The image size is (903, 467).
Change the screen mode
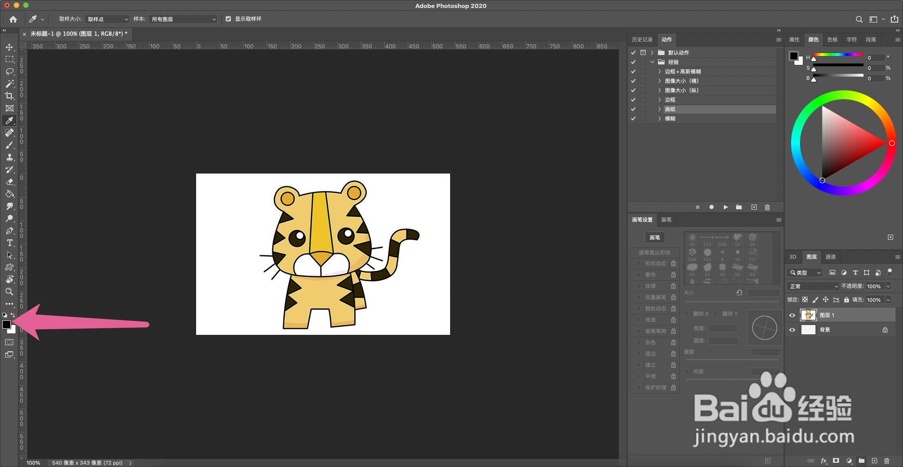point(9,355)
